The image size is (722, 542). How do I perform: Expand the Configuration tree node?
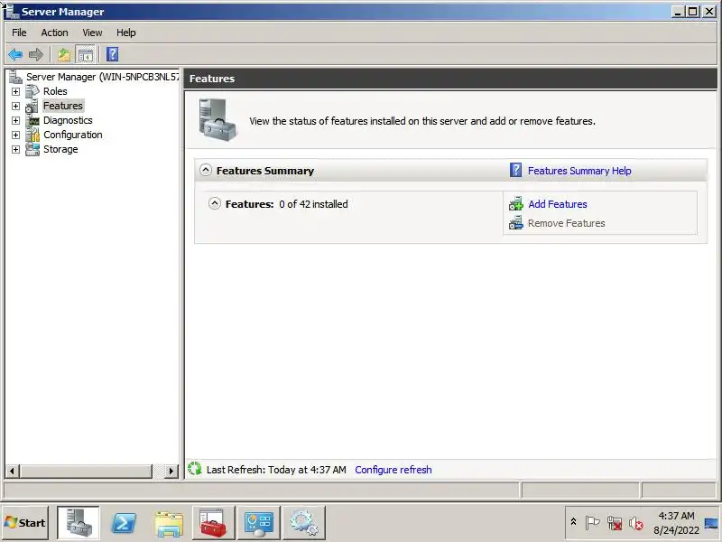(15, 135)
